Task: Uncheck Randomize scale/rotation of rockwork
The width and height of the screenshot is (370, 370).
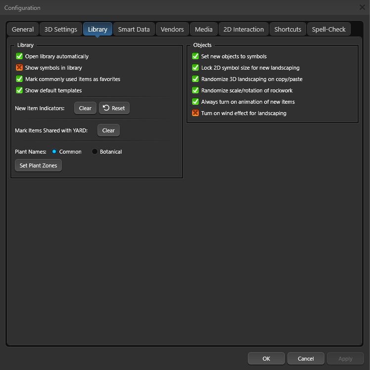Action: (x=195, y=90)
